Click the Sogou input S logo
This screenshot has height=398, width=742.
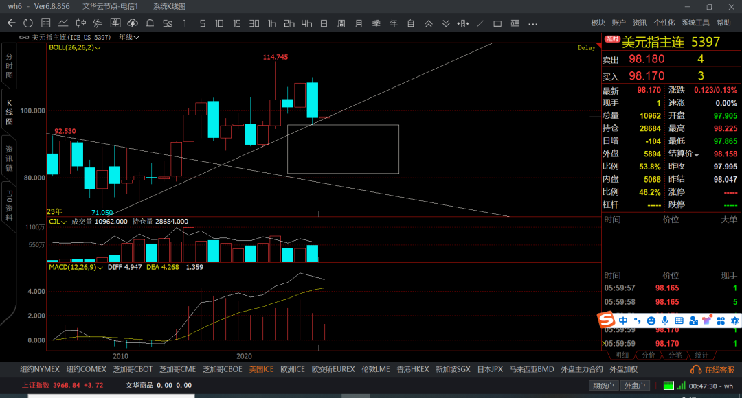click(x=606, y=320)
